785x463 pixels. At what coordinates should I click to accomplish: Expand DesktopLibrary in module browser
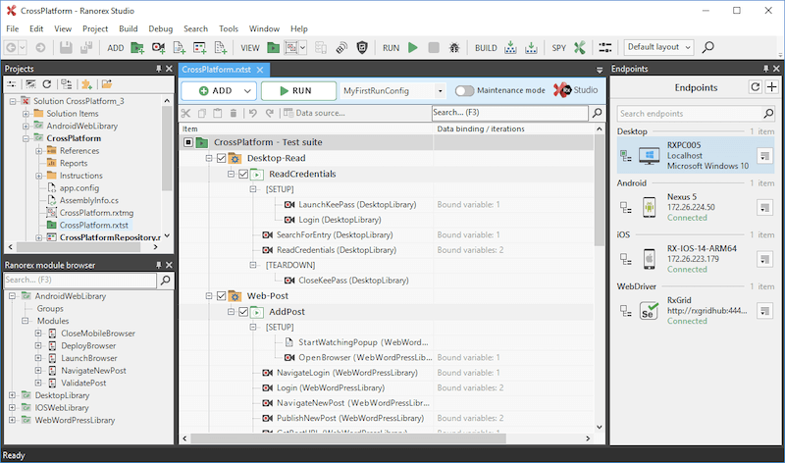point(13,395)
